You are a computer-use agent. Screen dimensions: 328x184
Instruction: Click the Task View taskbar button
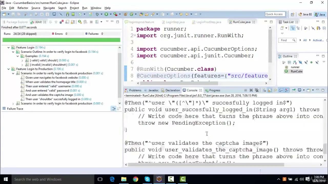point(100,179)
